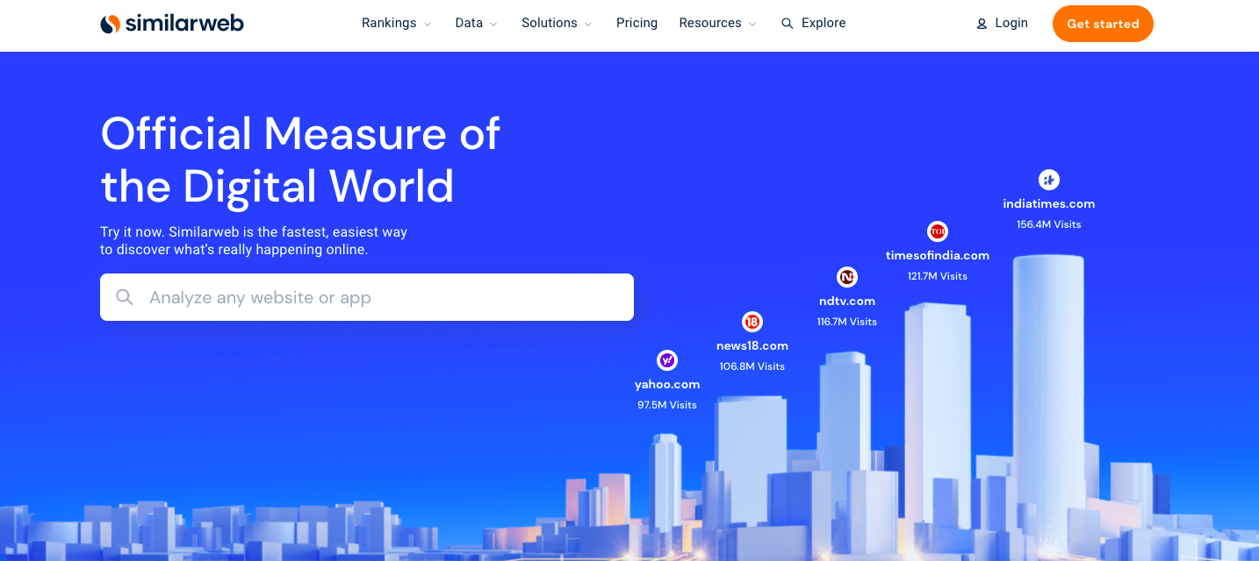
Task: Click the magnifier icon beside Explore
Action: [x=787, y=24]
